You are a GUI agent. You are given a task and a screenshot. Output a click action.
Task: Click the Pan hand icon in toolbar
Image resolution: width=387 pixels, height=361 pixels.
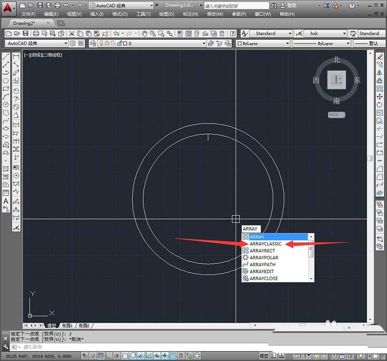pos(144,33)
